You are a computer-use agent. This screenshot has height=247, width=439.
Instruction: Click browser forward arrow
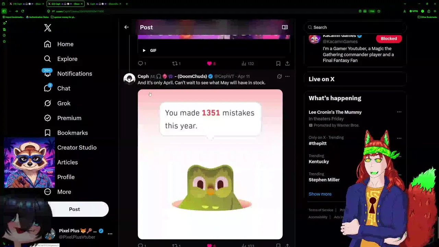(16, 11)
